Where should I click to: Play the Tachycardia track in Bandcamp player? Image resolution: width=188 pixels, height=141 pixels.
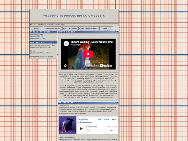pyautogui.click(x=81, y=129)
